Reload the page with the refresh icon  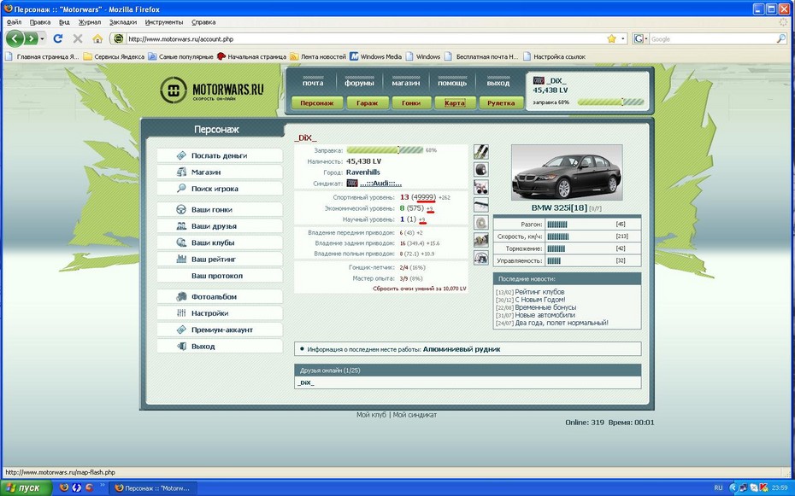[x=58, y=38]
